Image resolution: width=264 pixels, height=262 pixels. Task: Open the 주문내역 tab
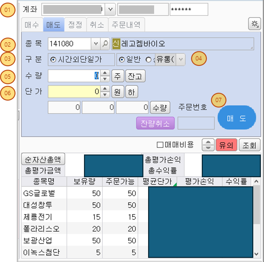point(126,25)
